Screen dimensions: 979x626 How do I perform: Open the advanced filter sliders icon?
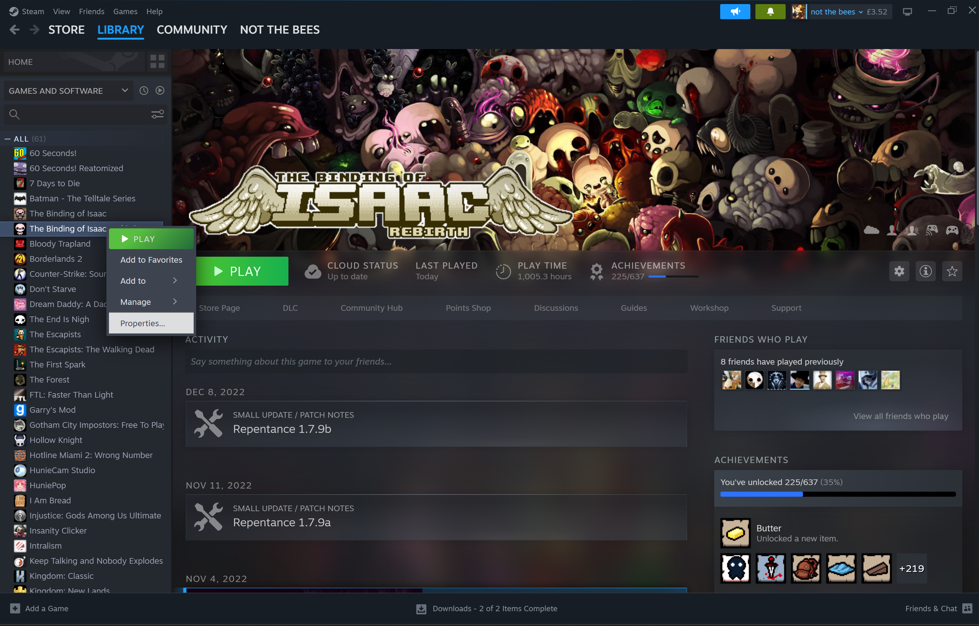(157, 114)
